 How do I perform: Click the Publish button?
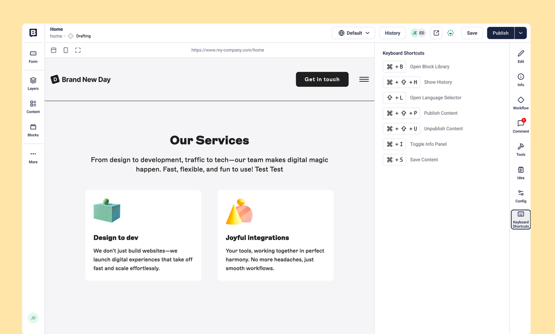click(x=501, y=33)
